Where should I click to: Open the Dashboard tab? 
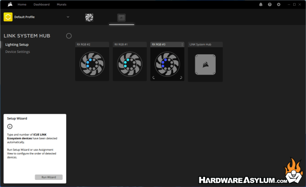pyautogui.click(x=42, y=5)
